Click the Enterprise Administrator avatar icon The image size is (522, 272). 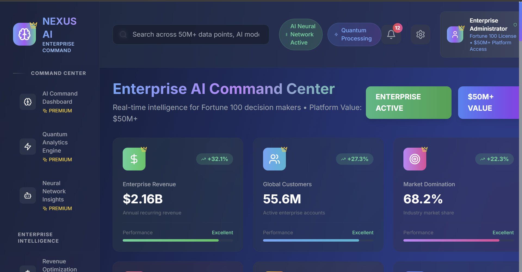click(x=455, y=34)
